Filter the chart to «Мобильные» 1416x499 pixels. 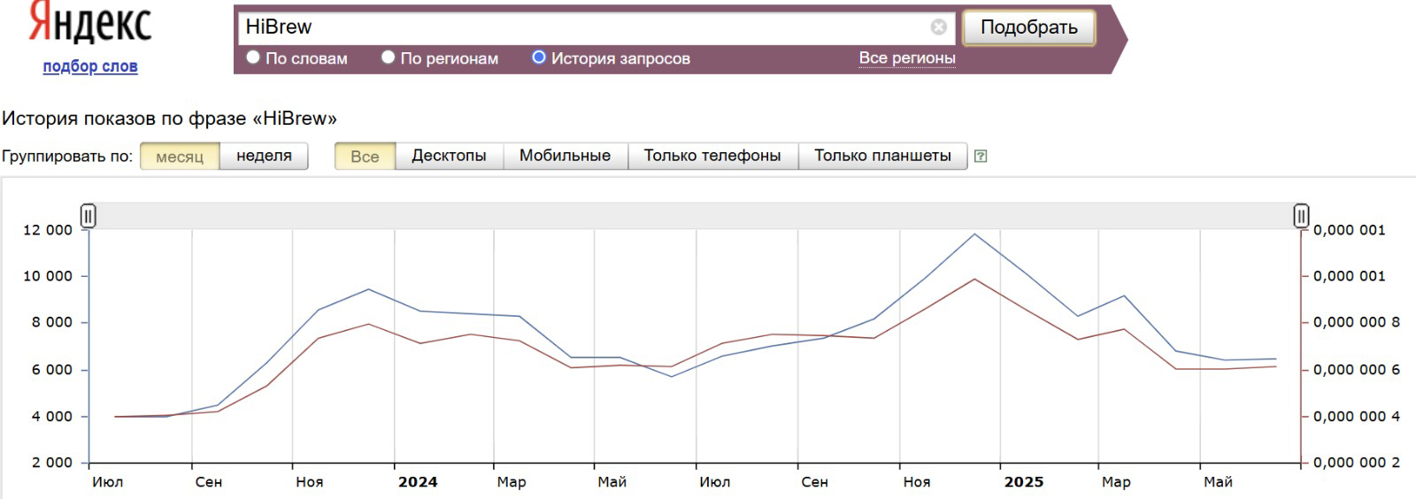point(565,156)
